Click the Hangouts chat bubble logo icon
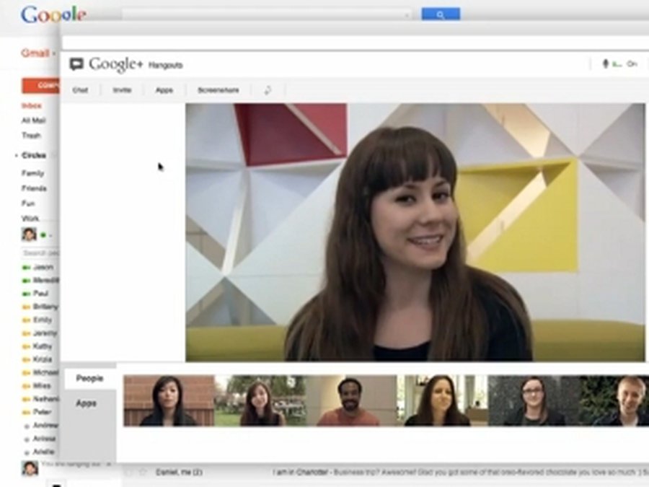 [x=76, y=64]
